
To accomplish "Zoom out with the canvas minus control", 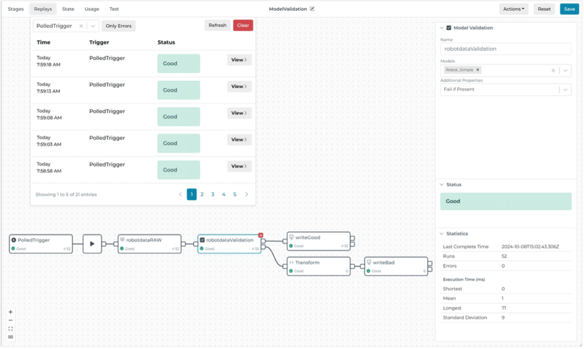I will 10,321.
